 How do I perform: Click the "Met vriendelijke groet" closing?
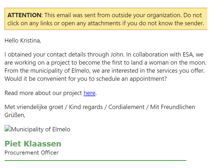coord(33,107)
